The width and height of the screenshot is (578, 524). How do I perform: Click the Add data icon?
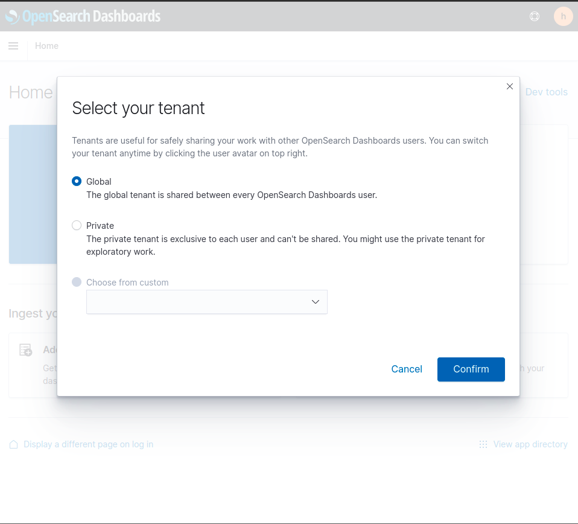click(x=25, y=350)
